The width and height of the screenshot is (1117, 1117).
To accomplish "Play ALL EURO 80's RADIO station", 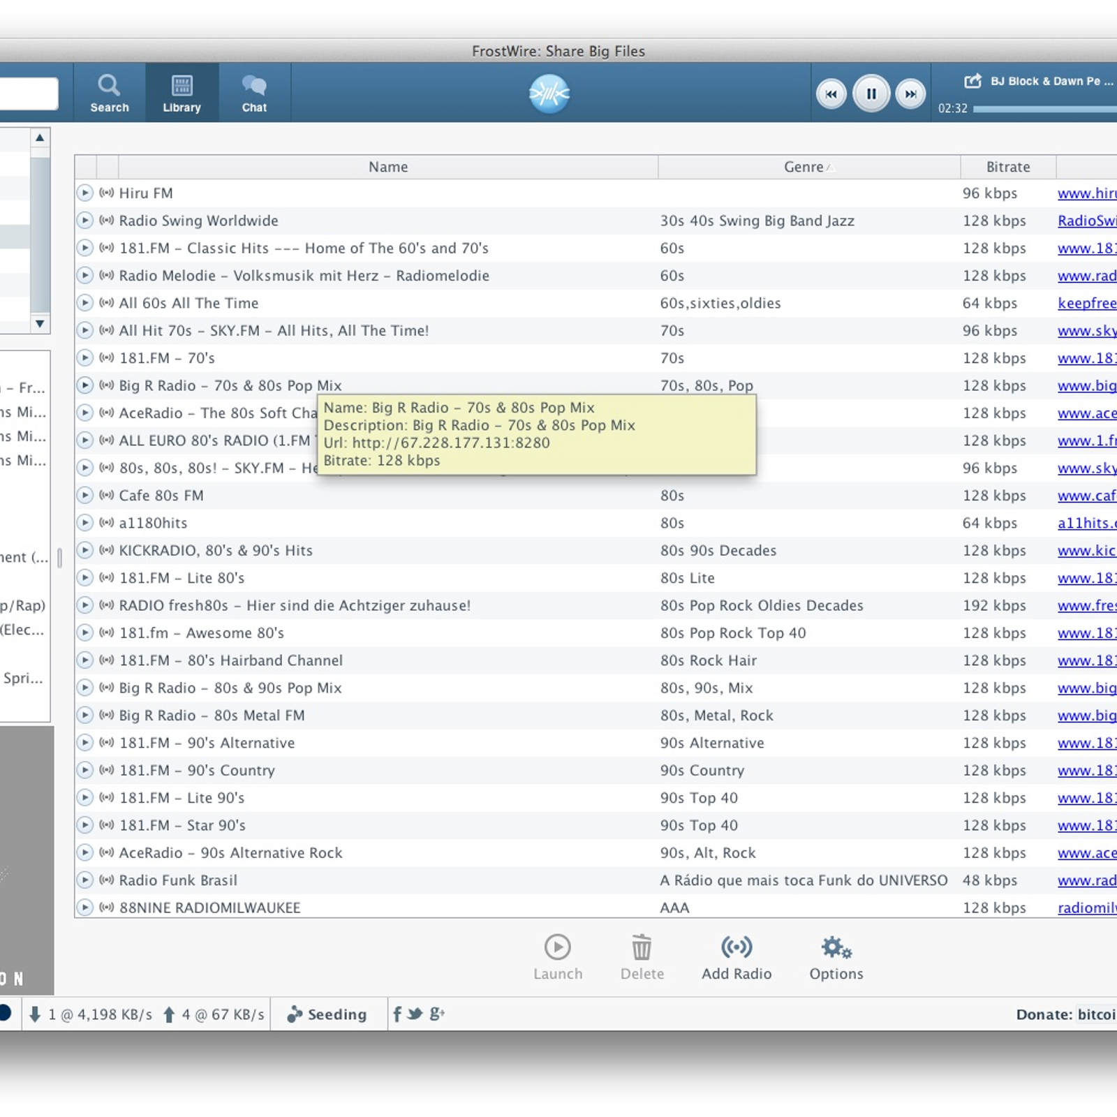I will (x=84, y=441).
